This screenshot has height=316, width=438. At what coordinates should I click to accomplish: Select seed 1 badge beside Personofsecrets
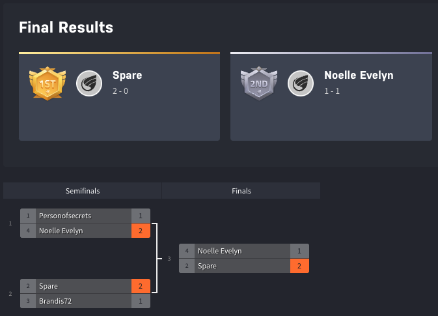[x=28, y=216]
